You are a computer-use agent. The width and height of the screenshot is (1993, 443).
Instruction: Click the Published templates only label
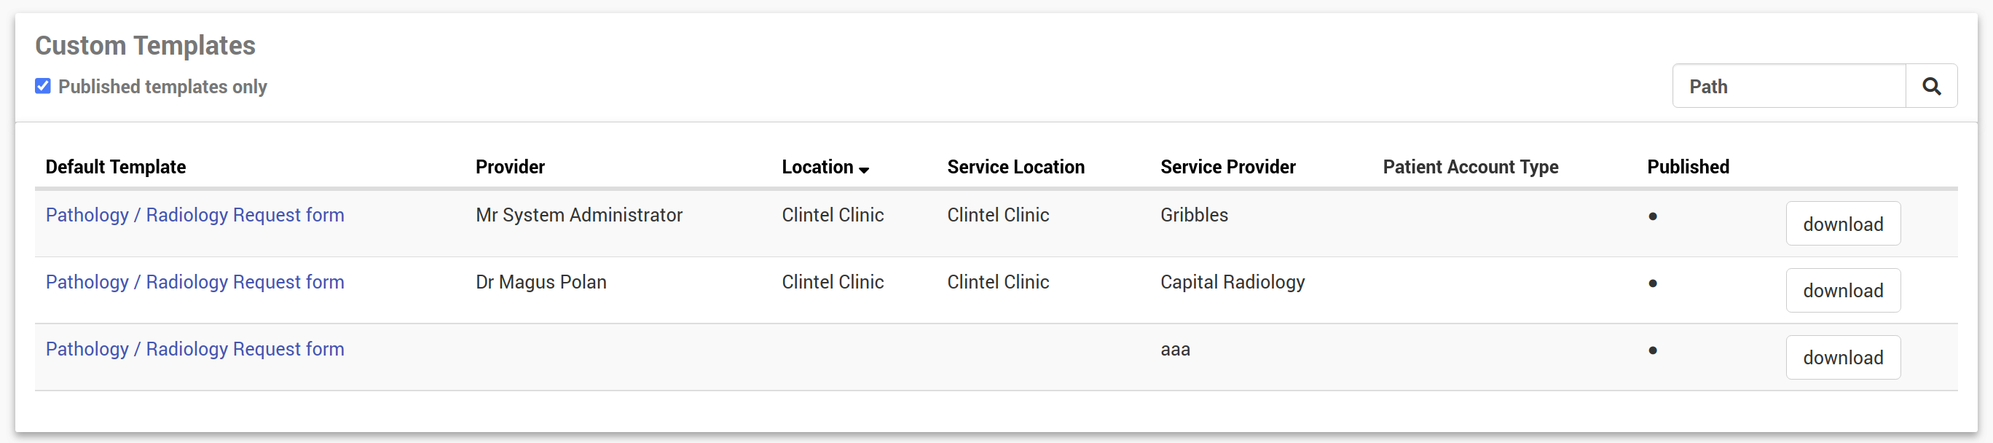[162, 87]
